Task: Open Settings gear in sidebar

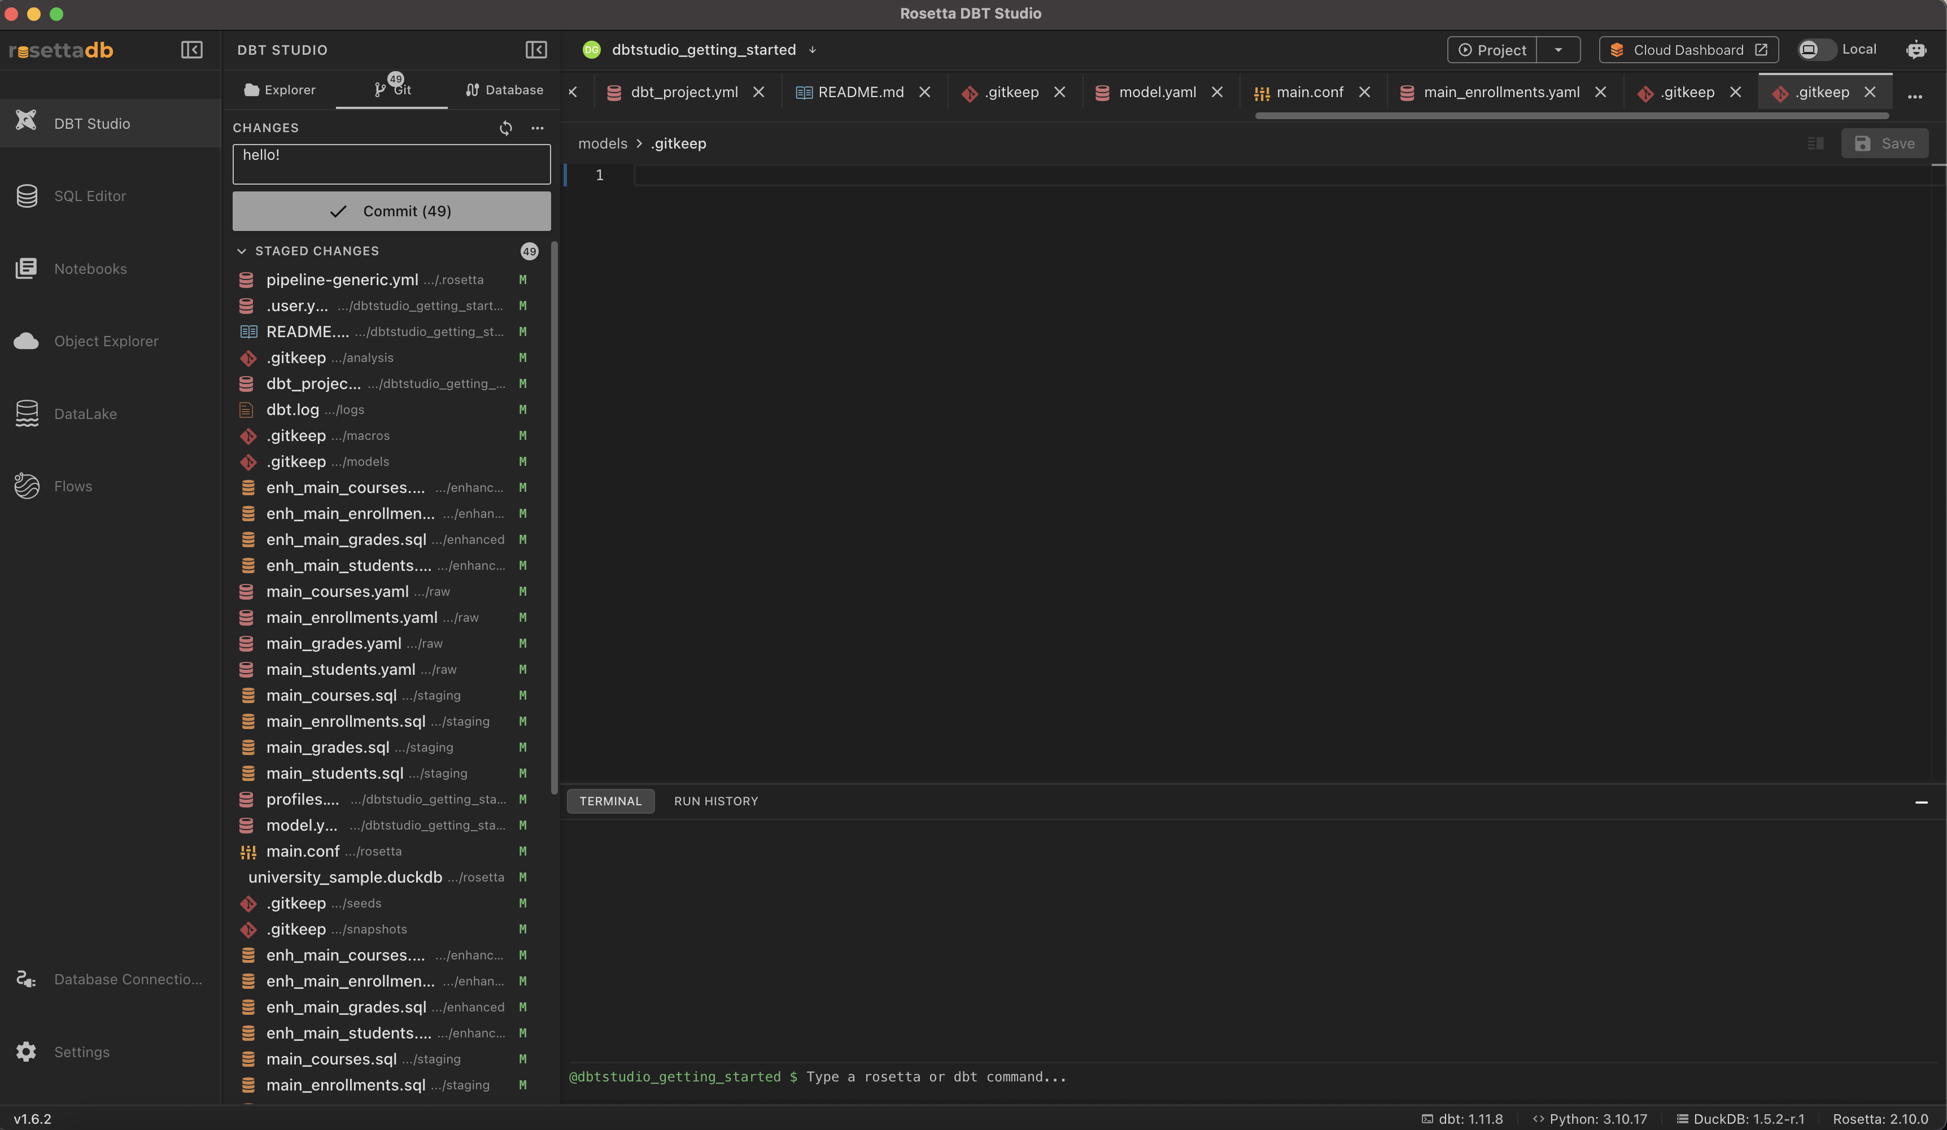Action: 27,1052
